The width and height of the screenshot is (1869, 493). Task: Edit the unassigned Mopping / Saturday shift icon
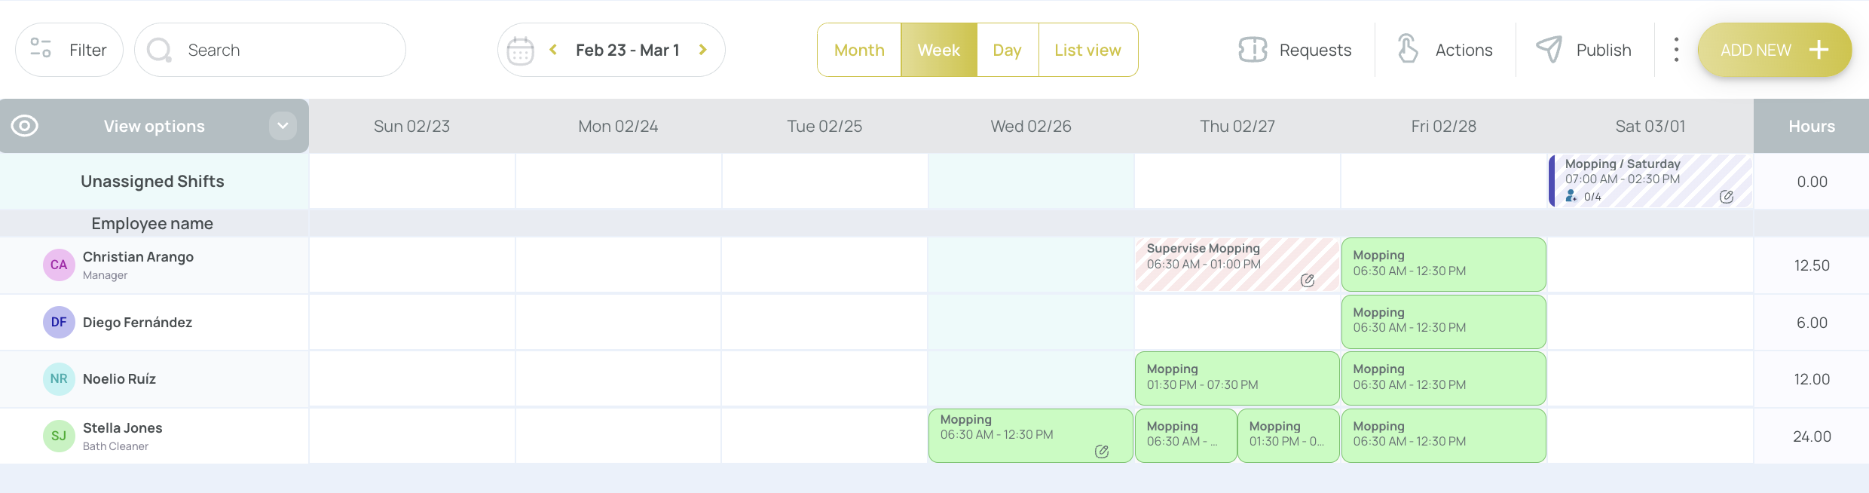pyautogui.click(x=1727, y=197)
